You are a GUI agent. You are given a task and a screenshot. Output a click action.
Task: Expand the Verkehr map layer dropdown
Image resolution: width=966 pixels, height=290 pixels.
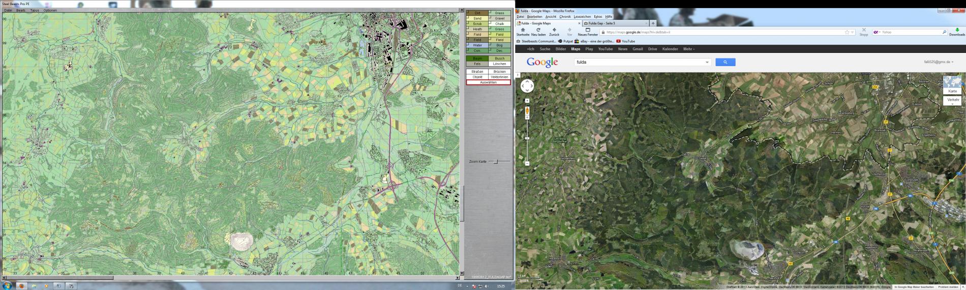[952, 100]
